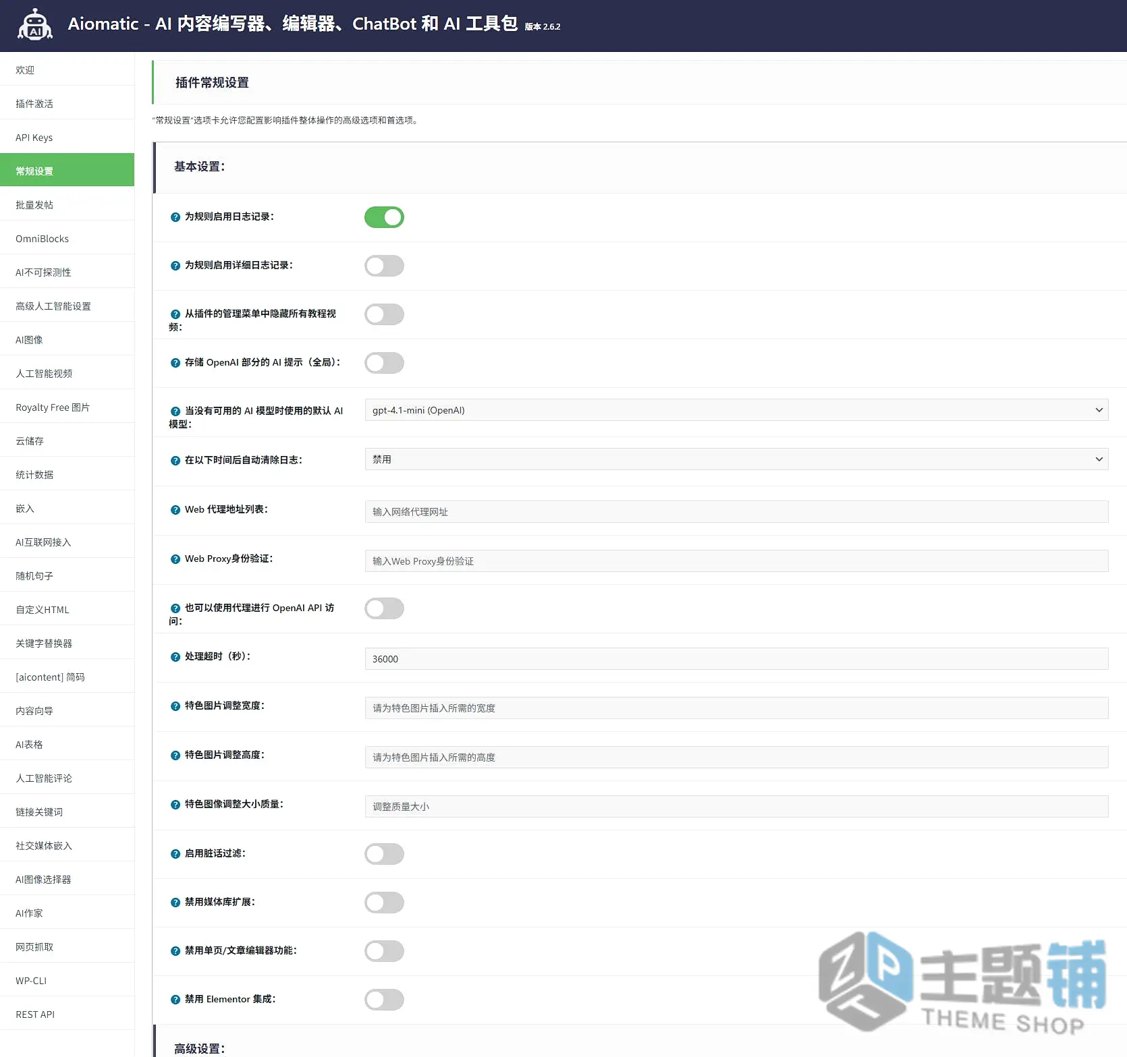Click help icon for 自动清除日志 setting
1127x1057 pixels.
(175, 461)
